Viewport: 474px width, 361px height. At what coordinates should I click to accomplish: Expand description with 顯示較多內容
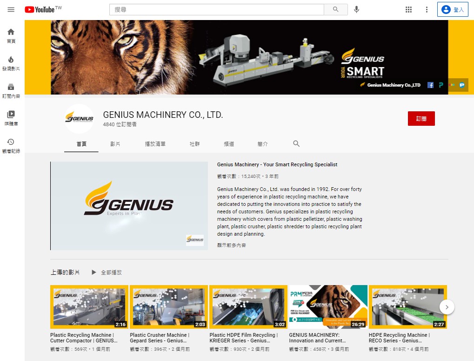pos(232,245)
